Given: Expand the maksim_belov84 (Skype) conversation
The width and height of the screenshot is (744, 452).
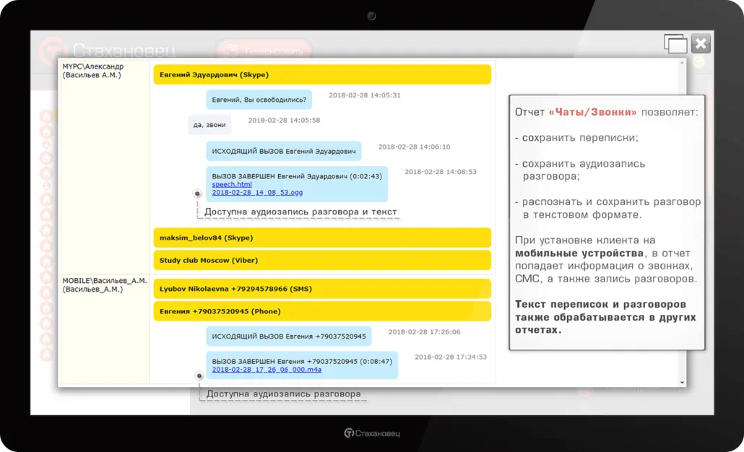Looking at the screenshot, I should click(321, 238).
